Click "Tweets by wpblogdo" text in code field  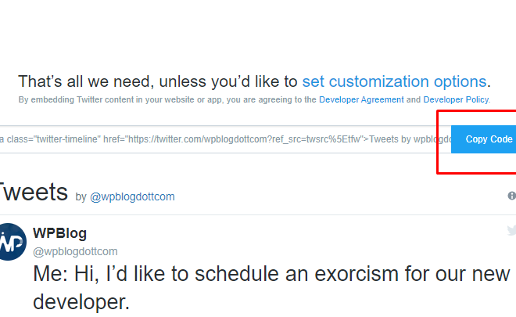410,139
